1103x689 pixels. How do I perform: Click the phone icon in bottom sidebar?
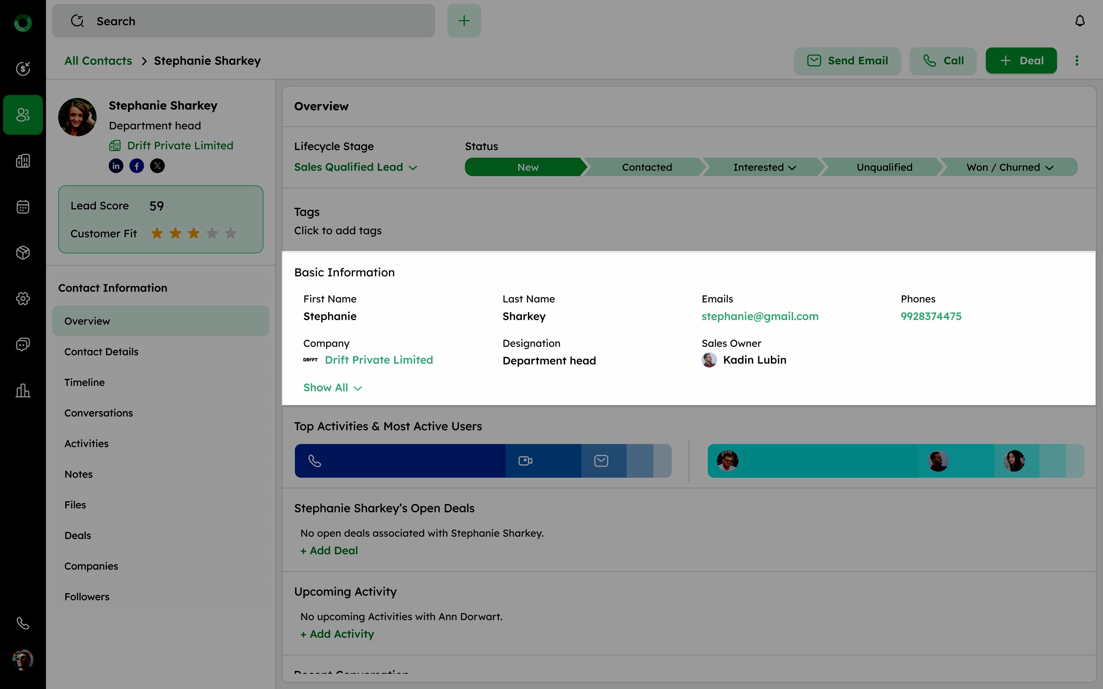tap(23, 623)
